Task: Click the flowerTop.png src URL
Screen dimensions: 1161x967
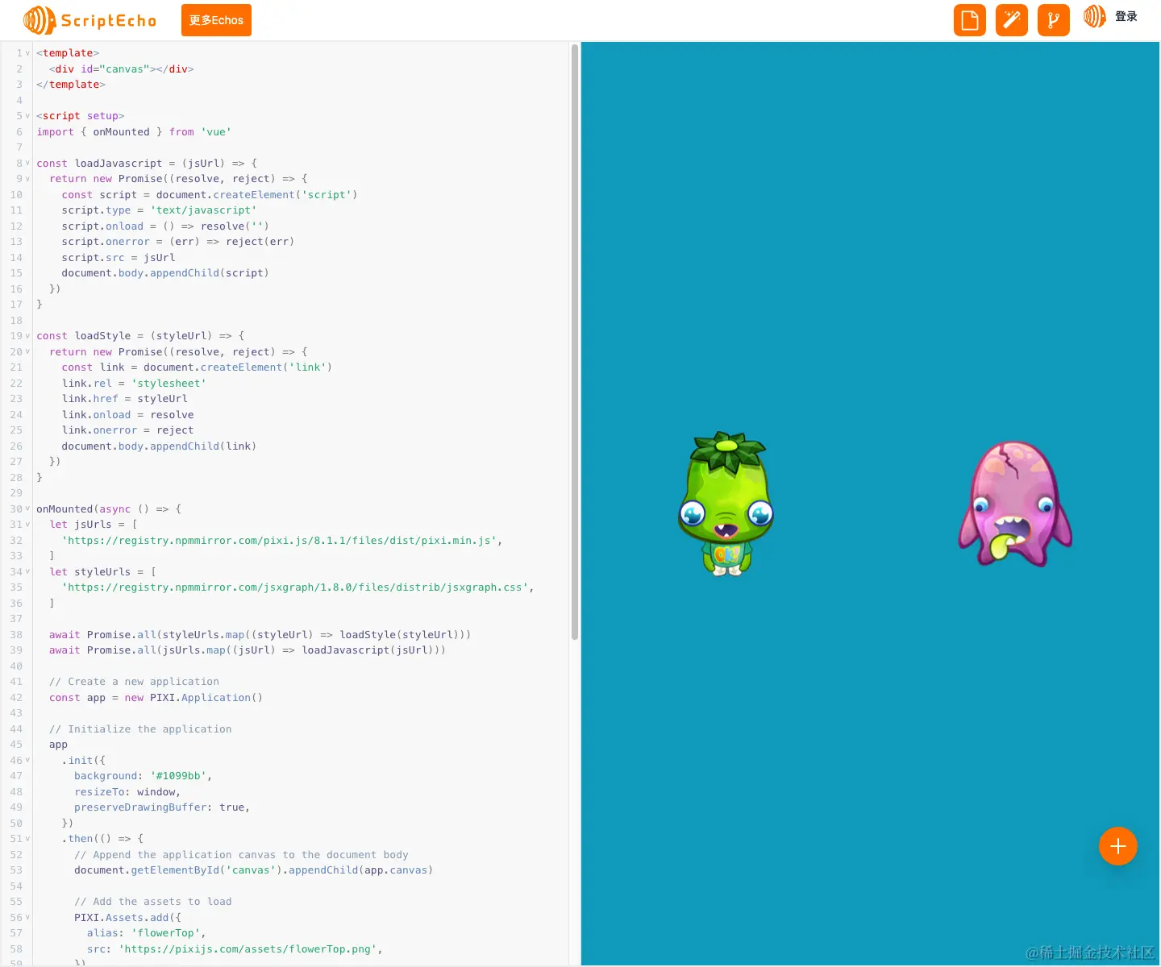Action: [248, 949]
